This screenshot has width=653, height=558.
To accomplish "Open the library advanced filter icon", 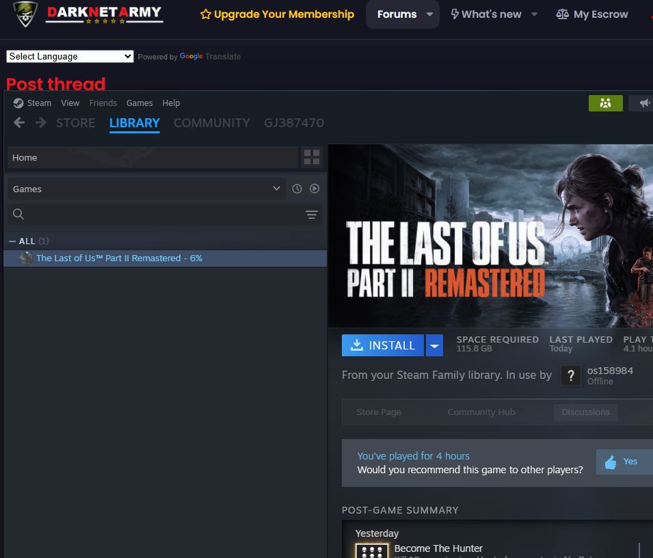I will pos(312,215).
